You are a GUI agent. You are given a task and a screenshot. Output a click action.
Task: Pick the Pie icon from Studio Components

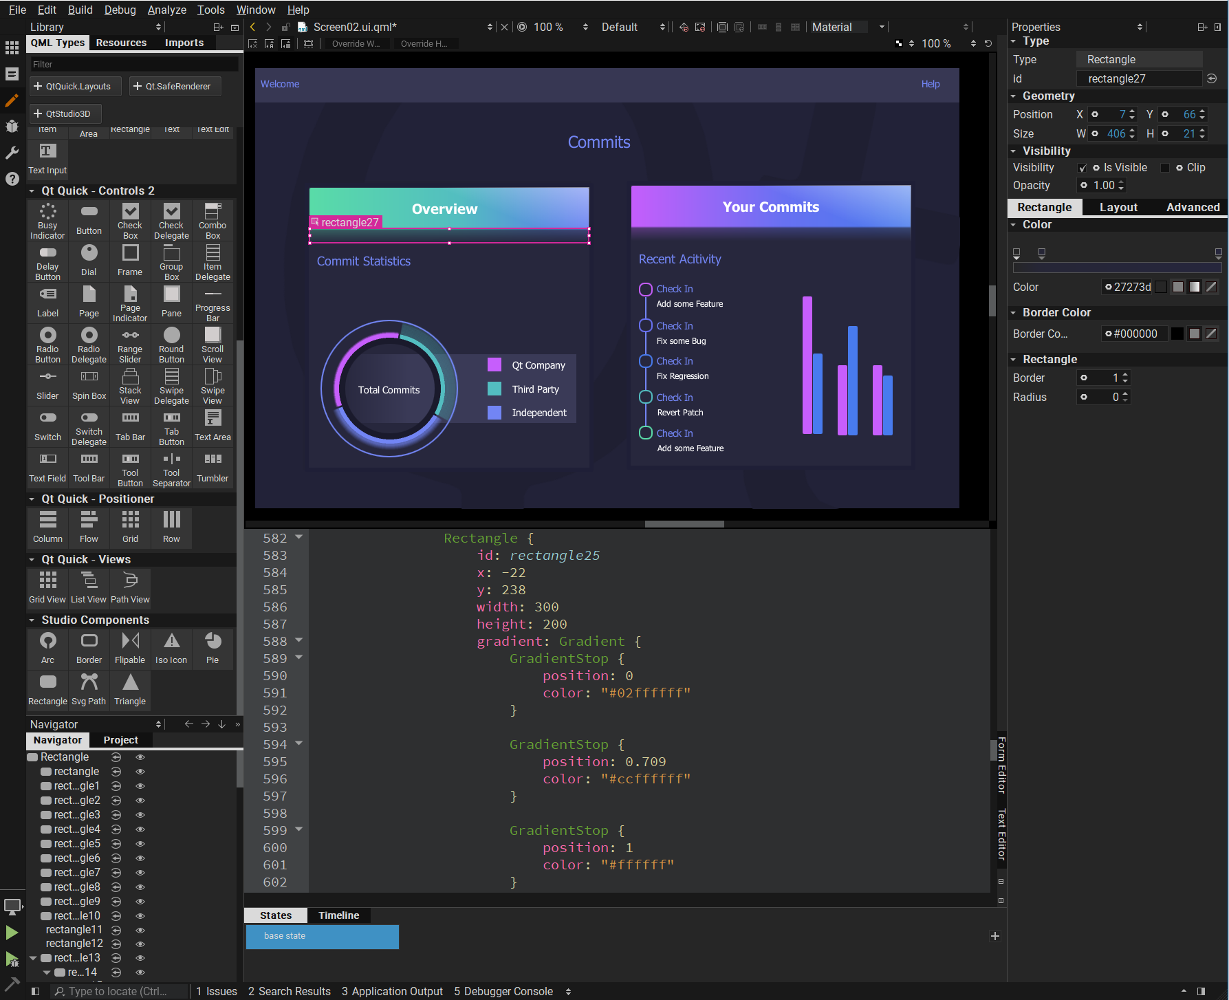(x=212, y=641)
